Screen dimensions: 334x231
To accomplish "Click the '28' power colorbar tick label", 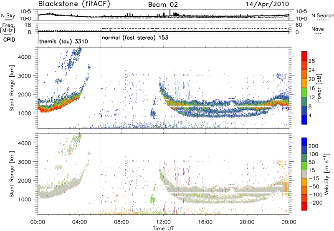I will coord(311,61).
